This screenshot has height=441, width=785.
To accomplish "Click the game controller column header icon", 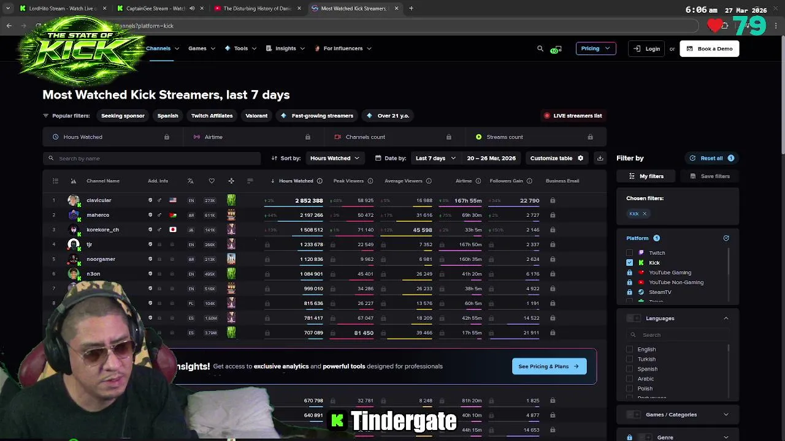I will pyautogui.click(x=231, y=181).
